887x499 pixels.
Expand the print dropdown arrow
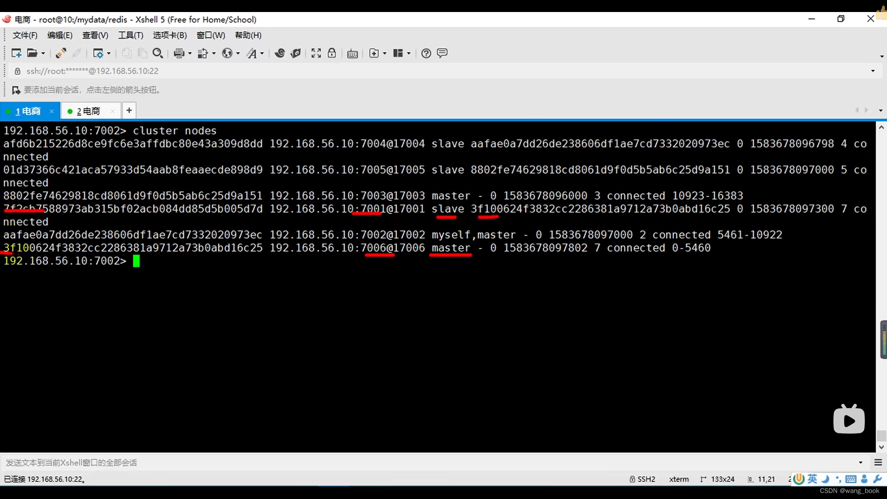pyautogui.click(x=190, y=53)
